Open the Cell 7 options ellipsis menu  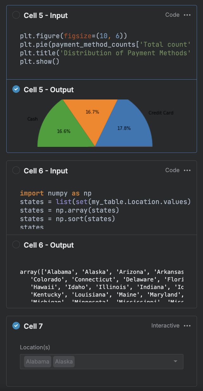(188, 326)
